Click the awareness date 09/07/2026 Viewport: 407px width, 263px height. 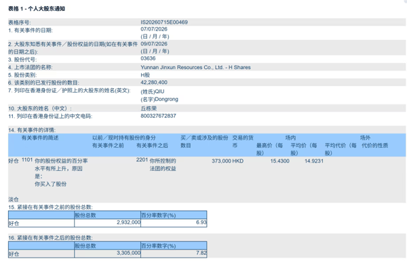pyautogui.click(x=154, y=44)
